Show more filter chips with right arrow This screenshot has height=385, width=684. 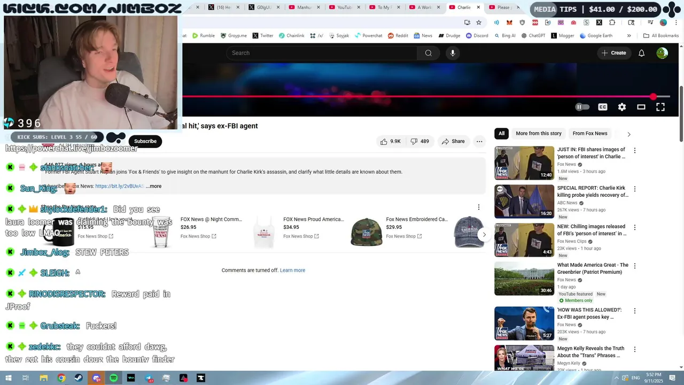point(628,134)
